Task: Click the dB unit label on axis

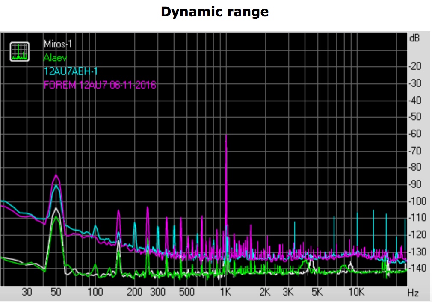Action: pyautogui.click(x=414, y=38)
